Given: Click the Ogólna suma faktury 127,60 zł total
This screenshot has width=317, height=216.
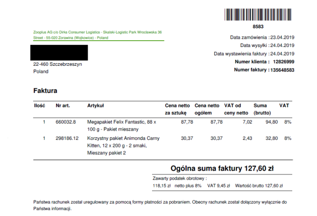Looking at the screenshot, I should (222, 169).
